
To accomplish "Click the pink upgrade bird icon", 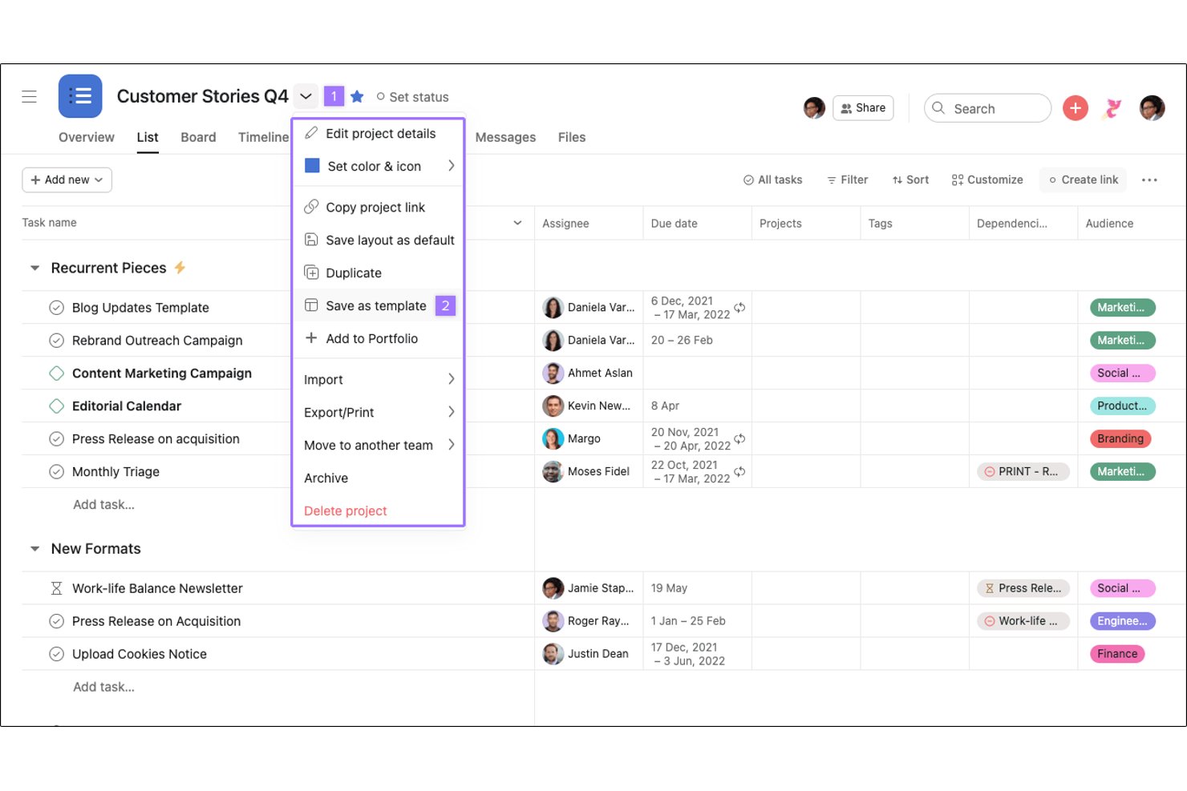I will click(x=1112, y=108).
